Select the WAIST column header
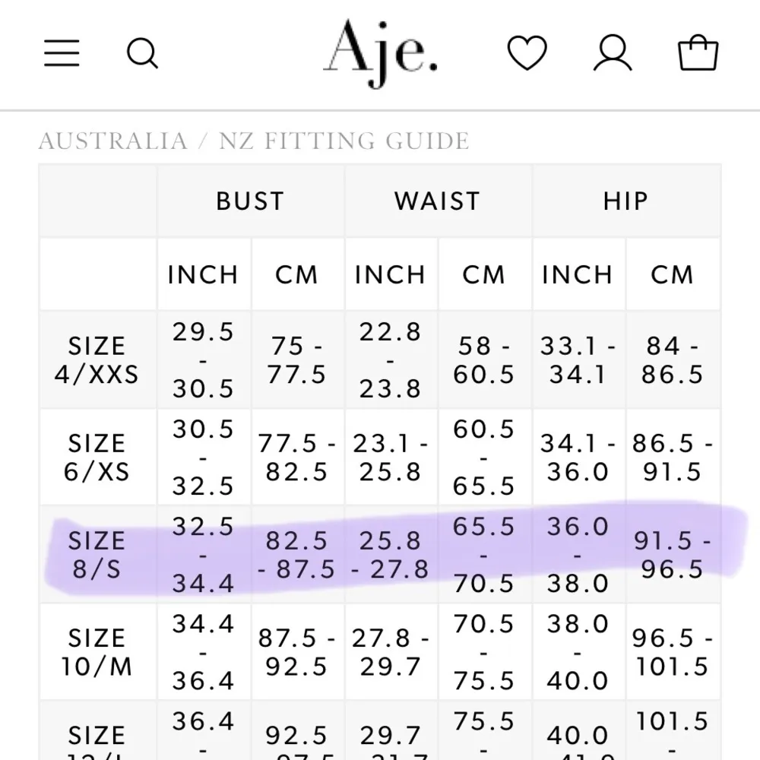The height and width of the screenshot is (760, 760). click(437, 201)
